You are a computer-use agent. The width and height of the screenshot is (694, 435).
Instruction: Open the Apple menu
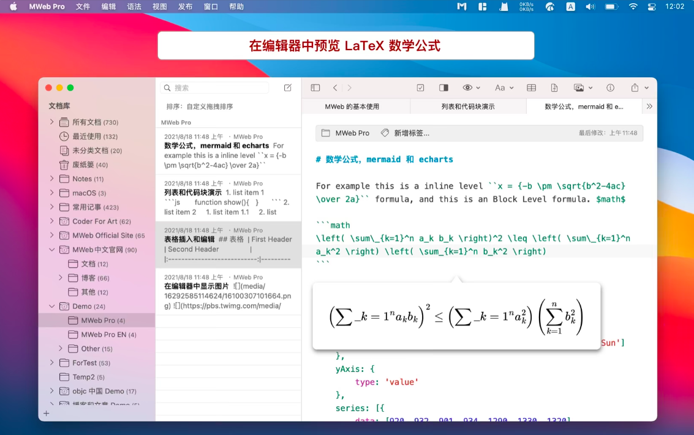tap(13, 7)
